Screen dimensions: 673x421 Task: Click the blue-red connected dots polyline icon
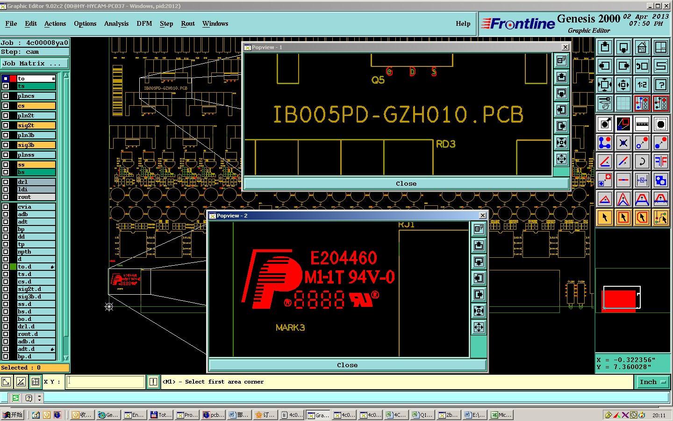pos(605,143)
